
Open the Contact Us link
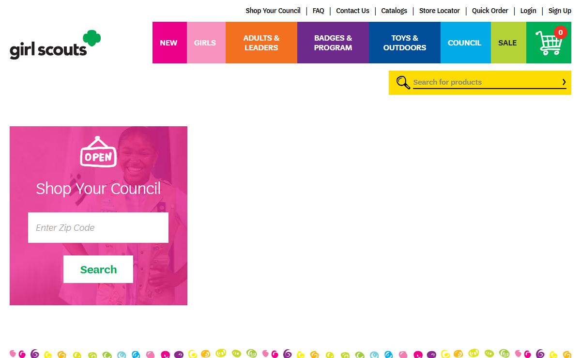(352, 11)
